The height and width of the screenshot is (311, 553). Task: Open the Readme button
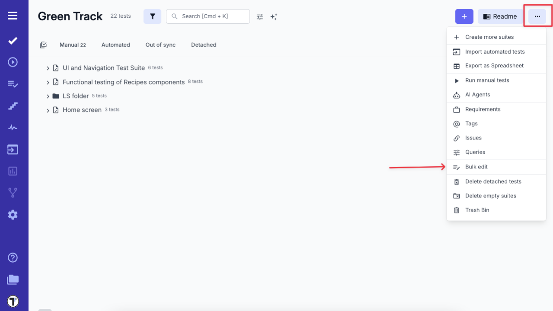point(500,16)
